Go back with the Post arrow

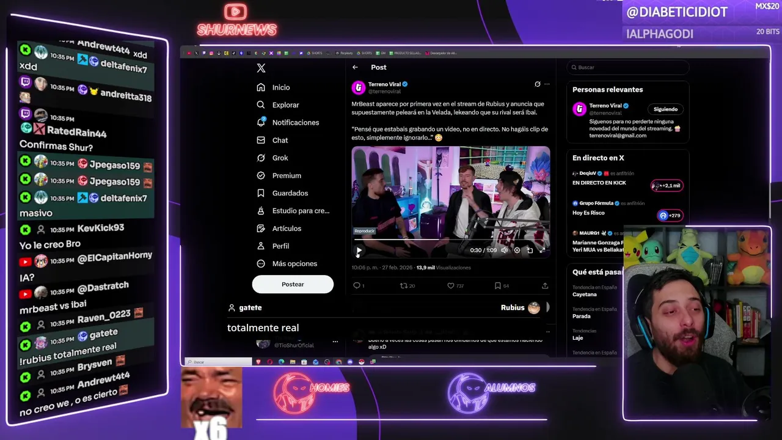click(355, 67)
